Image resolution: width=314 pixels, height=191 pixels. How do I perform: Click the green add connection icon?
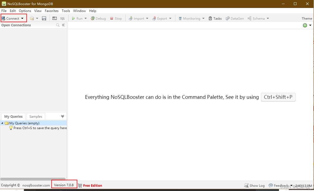pos(304,25)
